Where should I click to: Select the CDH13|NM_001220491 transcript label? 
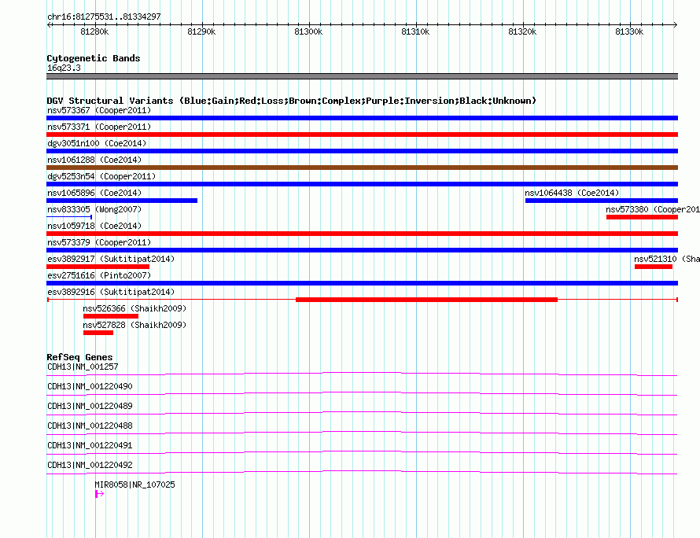(90, 445)
